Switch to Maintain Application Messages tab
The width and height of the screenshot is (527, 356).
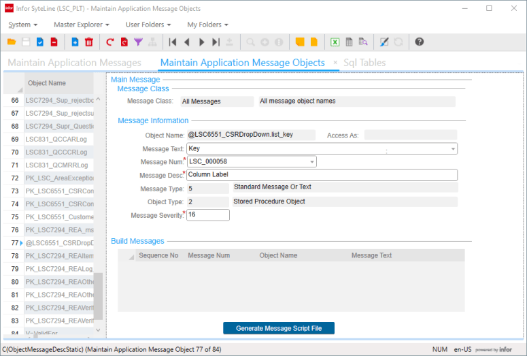[74, 63]
